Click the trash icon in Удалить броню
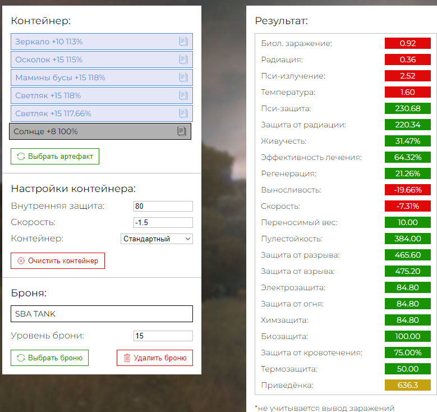The height and width of the screenshot is (412, 437). coord(127,358)
